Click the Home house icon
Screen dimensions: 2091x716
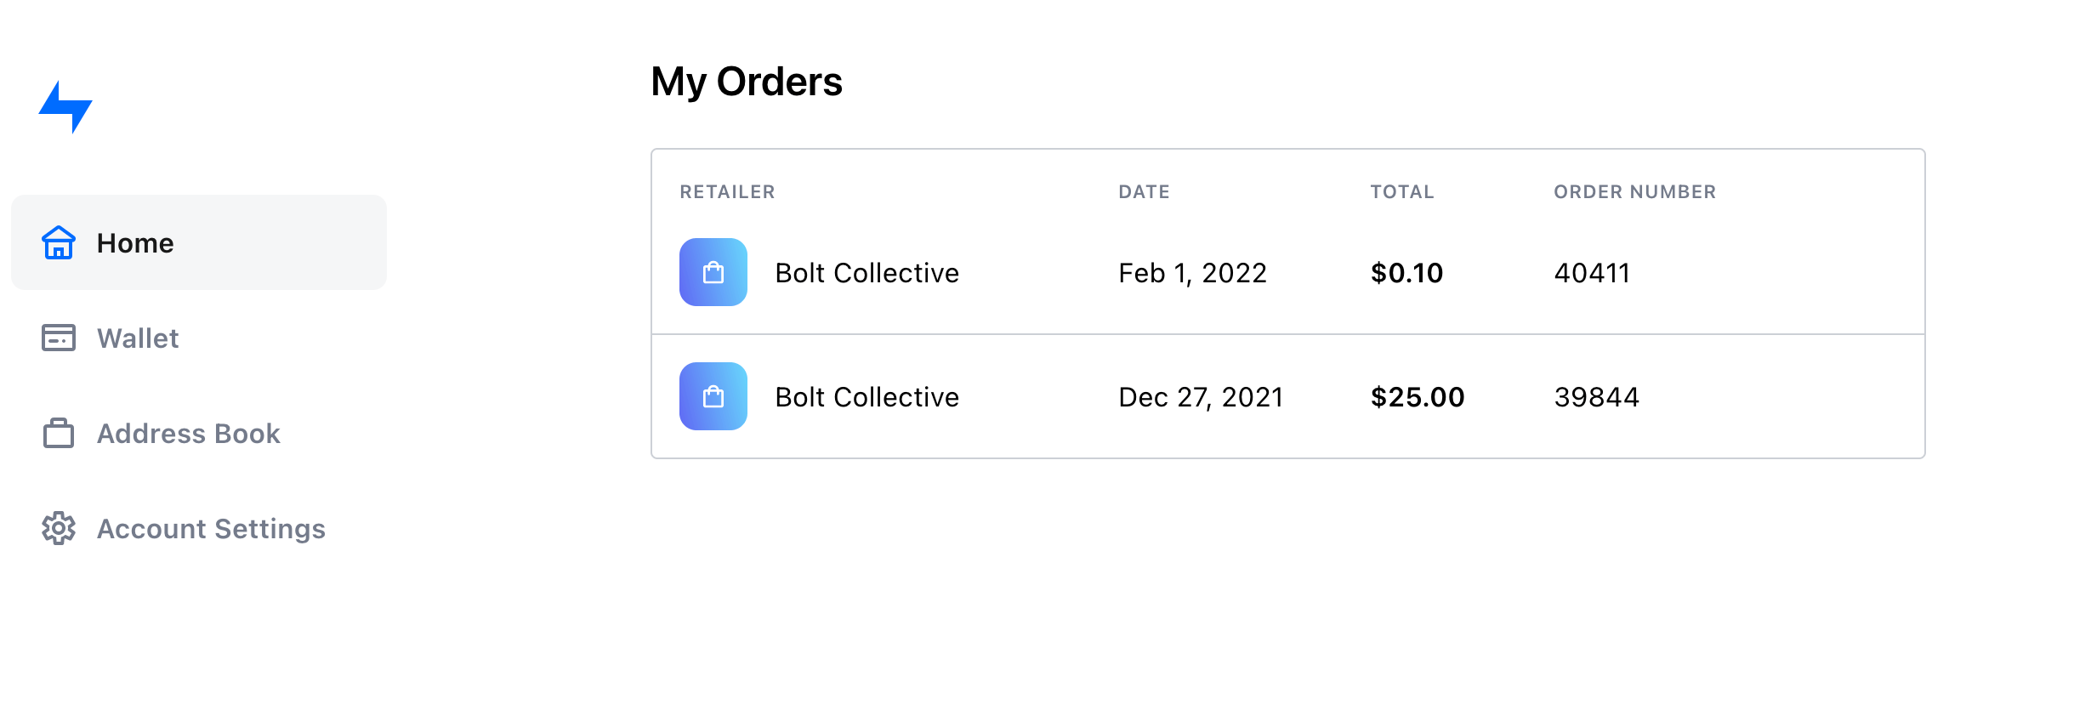59,243
